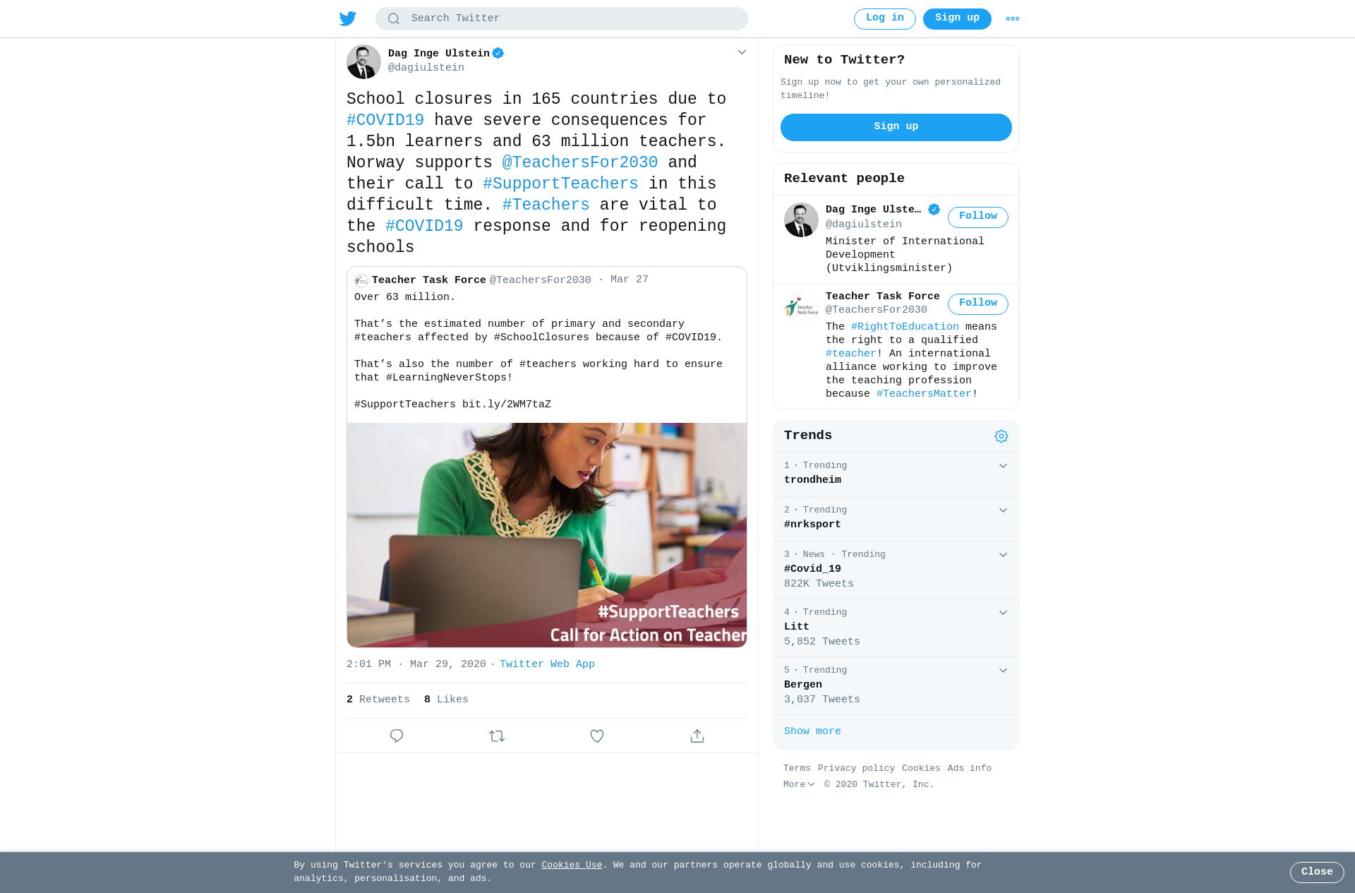Viewport: 1355px width, 893px height.
Task: Expand options for trondheim trend
Action: point(1003,466)
